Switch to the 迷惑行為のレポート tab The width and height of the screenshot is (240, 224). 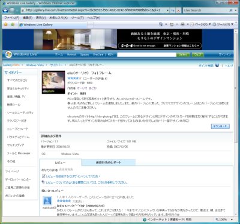(109, 162)
